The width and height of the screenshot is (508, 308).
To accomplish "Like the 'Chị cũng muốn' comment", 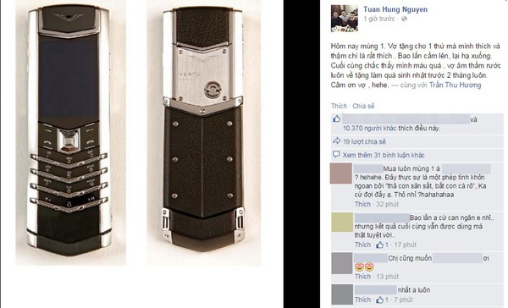I will pos(362,277).
